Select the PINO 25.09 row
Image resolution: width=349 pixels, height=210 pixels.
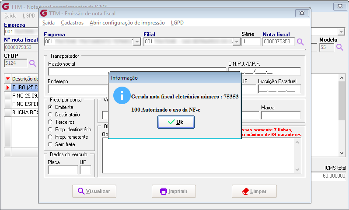(25, 96)
